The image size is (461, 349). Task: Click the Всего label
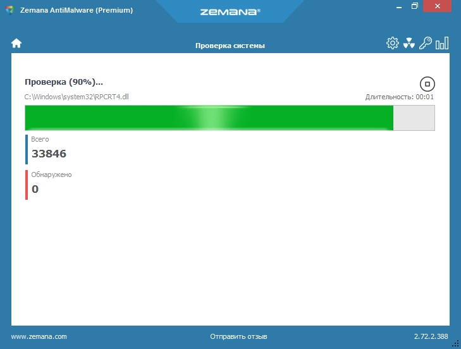click(x=40, y=139)
